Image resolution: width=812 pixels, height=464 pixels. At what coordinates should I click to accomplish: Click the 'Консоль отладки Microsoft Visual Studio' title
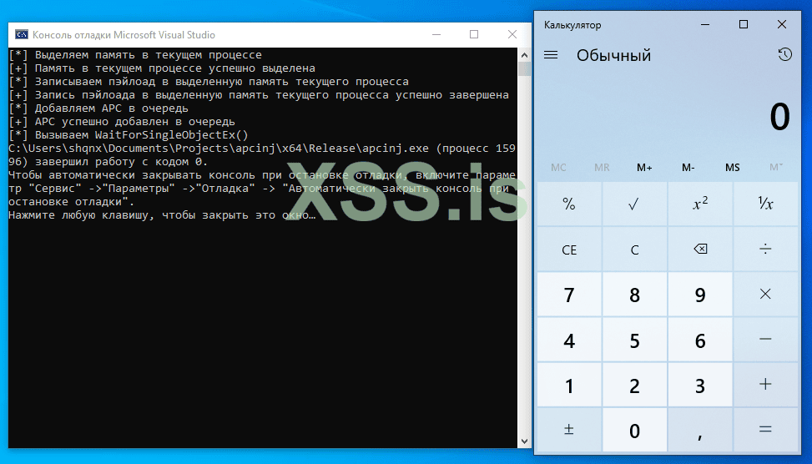(x=124, y=35)
